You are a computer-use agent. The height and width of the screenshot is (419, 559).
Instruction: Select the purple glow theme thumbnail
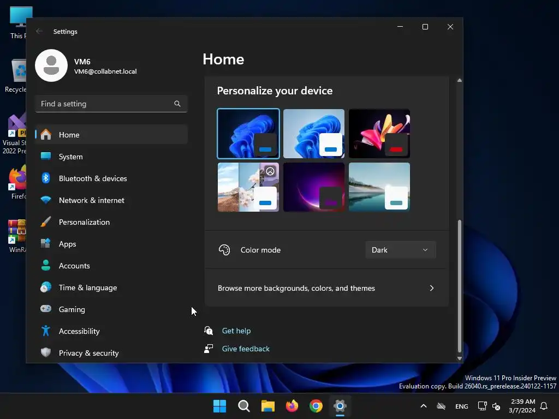pos(314,187)
